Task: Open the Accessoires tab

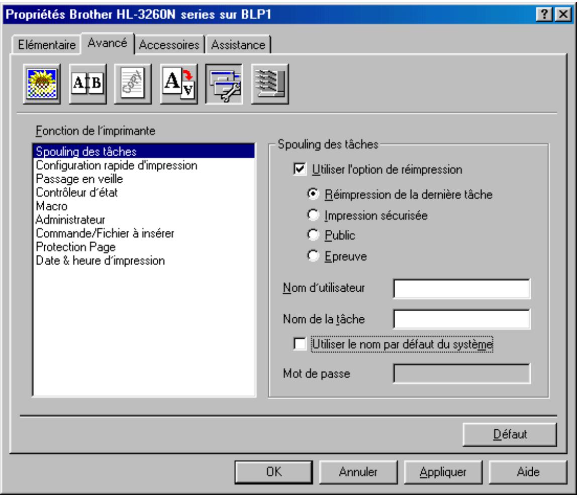Action: 169,45
